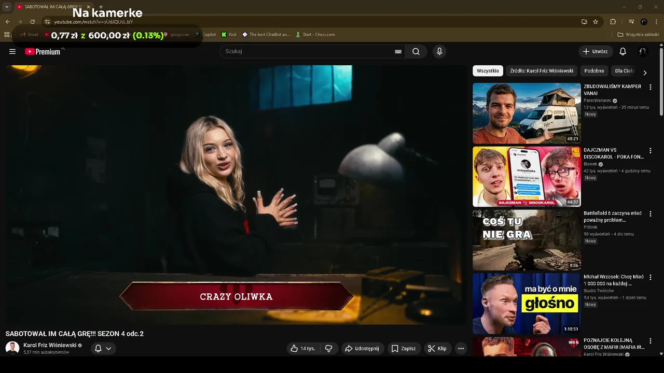The width and height of the screenshot is (664, 373).
Task: Open the three-dot more actions under the video
Action: click(461, 349)
